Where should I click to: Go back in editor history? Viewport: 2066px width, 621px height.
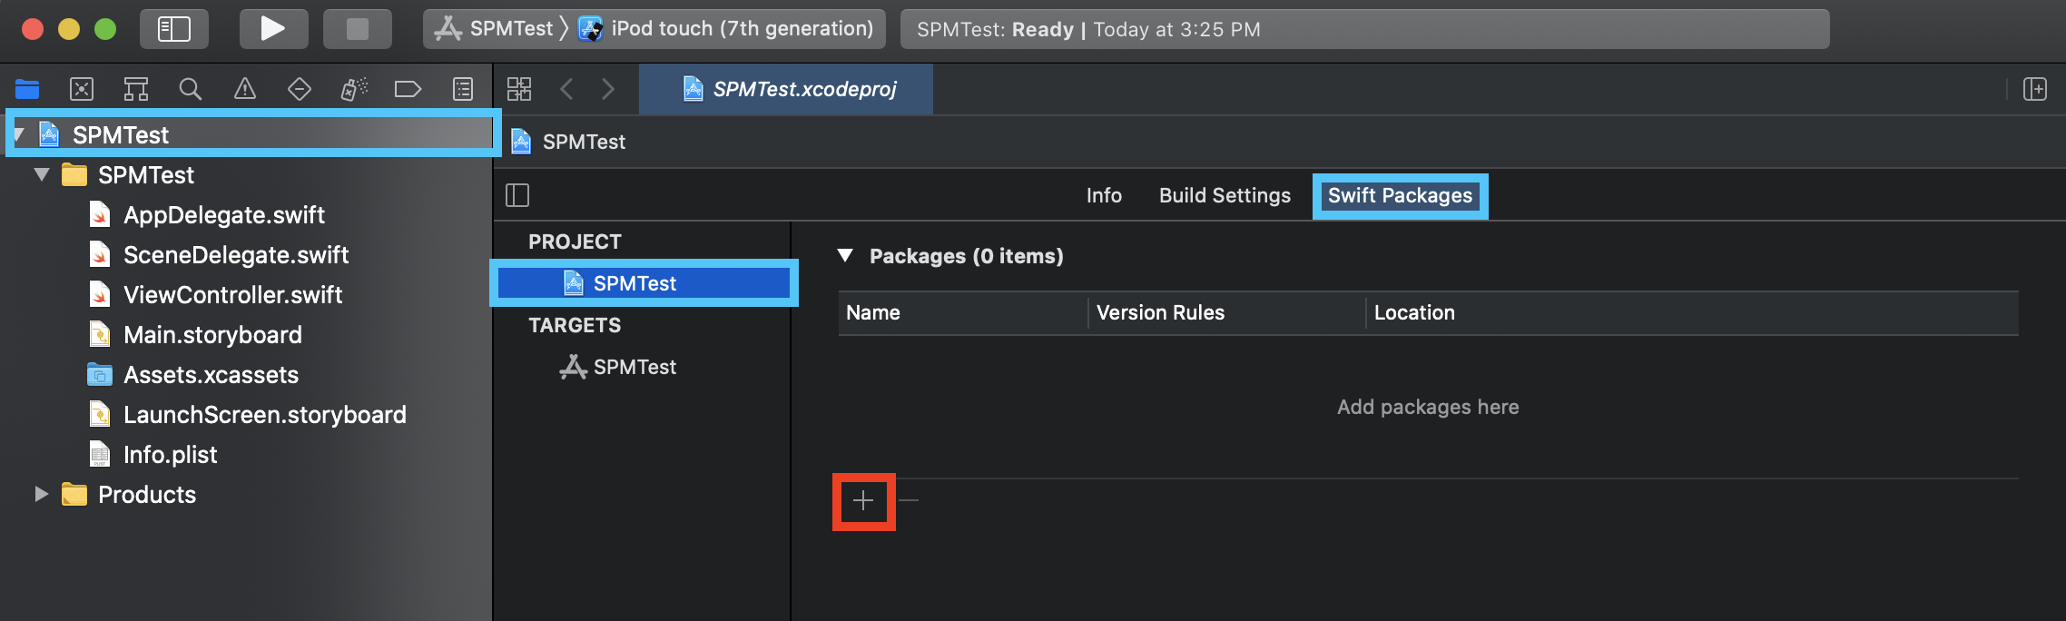tap(567, 89)
